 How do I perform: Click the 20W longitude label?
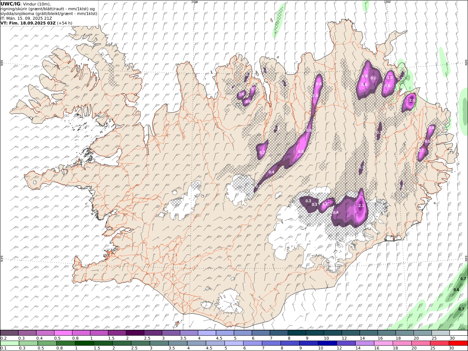195,2
